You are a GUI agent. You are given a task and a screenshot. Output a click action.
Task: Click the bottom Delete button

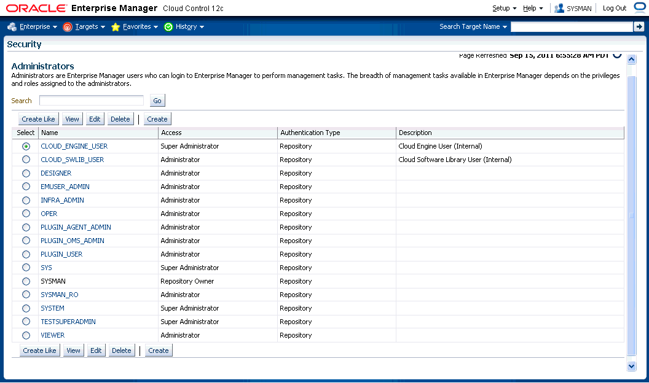click(122, 350)
